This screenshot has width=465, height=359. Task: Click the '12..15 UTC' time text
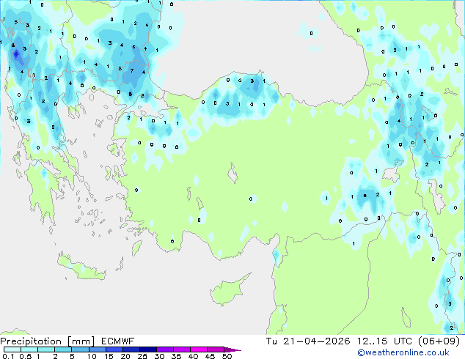(x=384, y=341)
